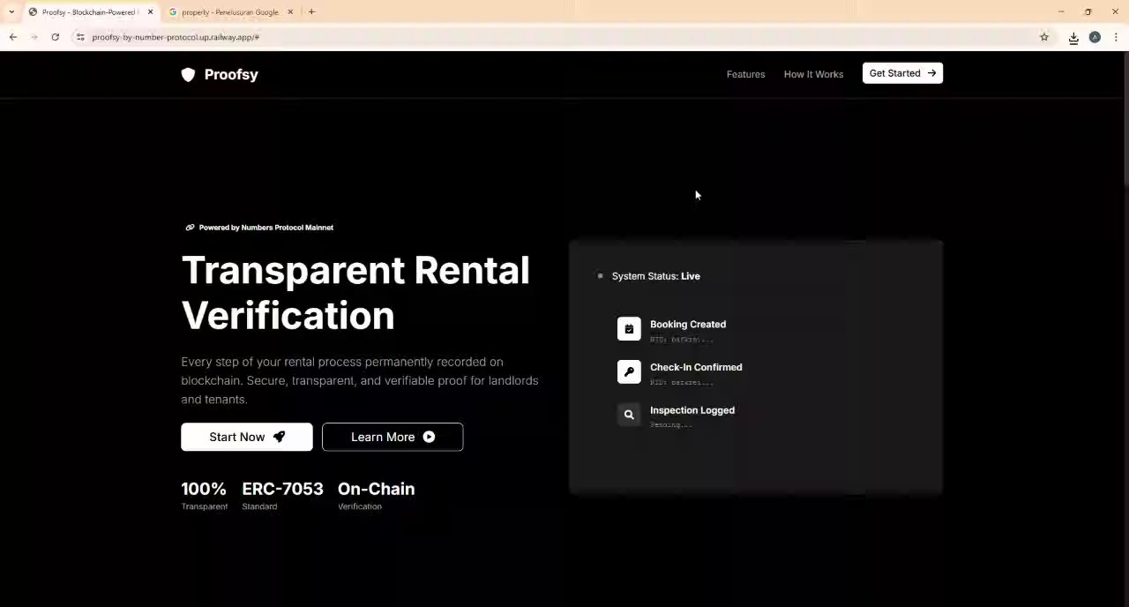Expand the tab search dropdown arrow
The height and width of the screenshot is (607, 1129).
tap(11, 12)
